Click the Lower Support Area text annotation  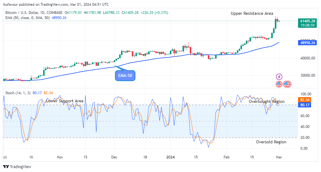pos(65,101)
